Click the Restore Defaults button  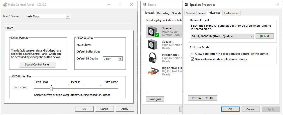pos(202,98)
